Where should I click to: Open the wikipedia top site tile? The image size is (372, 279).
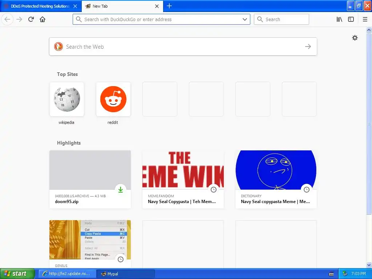(67, 99)
